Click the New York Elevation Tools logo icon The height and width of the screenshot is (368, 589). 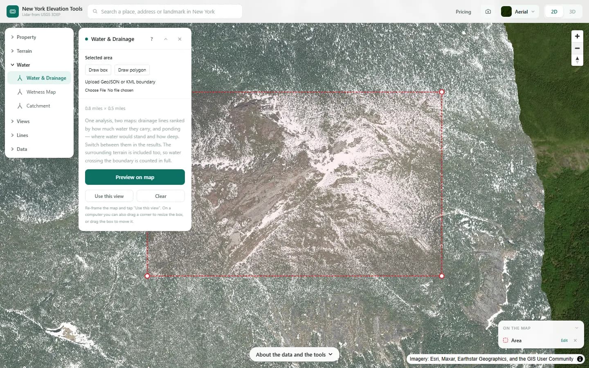[x=13, y=11]
